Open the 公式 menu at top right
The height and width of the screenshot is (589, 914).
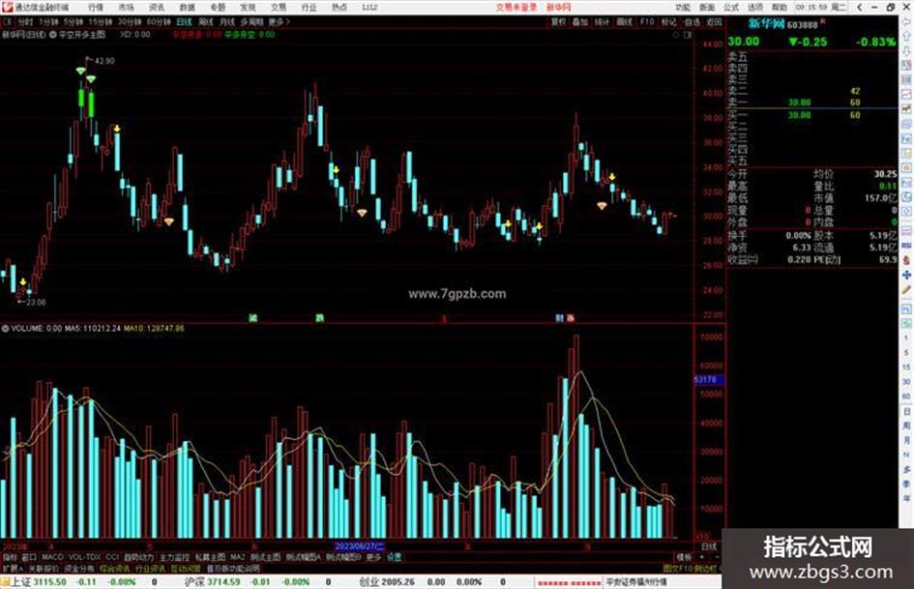pyautogui.click(x=731, y=7)
